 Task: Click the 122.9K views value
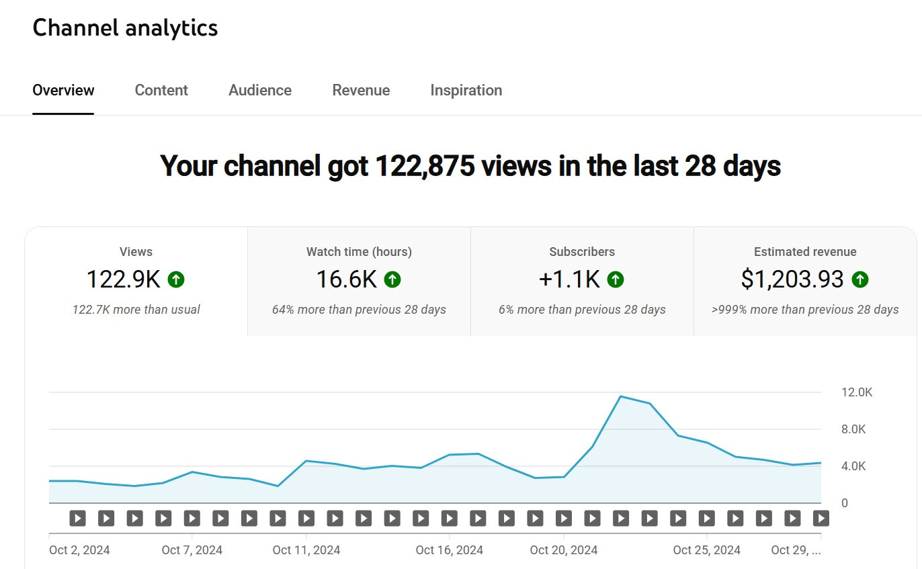124,279
